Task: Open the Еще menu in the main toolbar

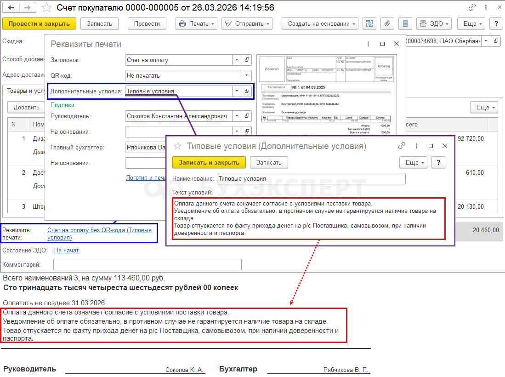Action: coord(471,23)
